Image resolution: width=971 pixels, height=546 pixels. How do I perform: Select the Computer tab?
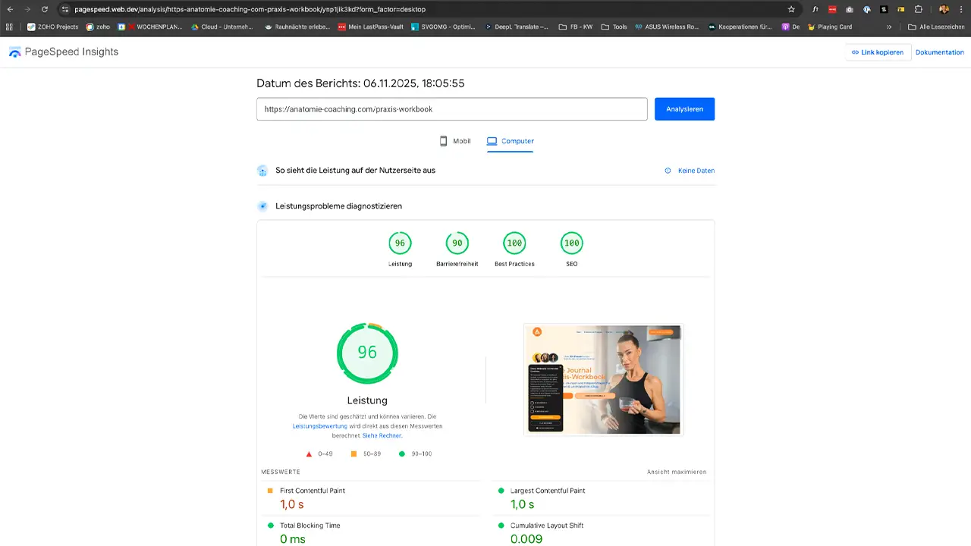click(x=511, y=141)
